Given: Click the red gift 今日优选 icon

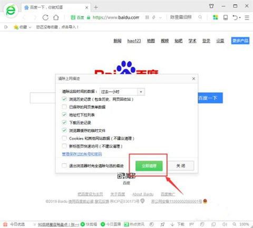Looking at the screenshot, I should point(5,224).
